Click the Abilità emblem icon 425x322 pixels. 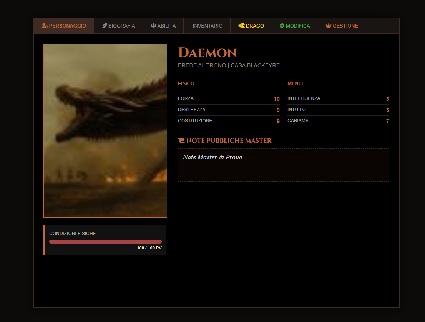pos(153,26)
